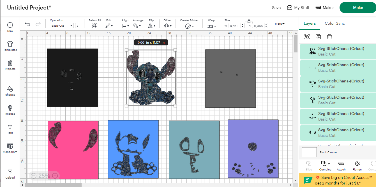Open the Shapes tool
The image size is (376, 187).
pos(10,91)
